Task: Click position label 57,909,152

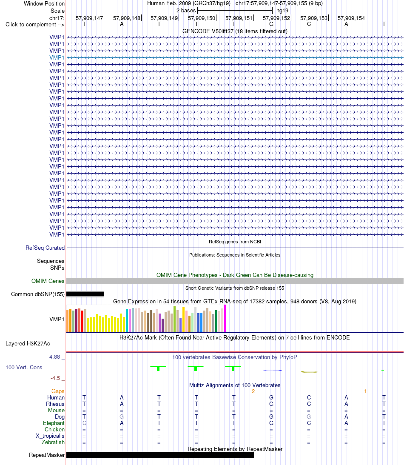Action: [276, 18]
